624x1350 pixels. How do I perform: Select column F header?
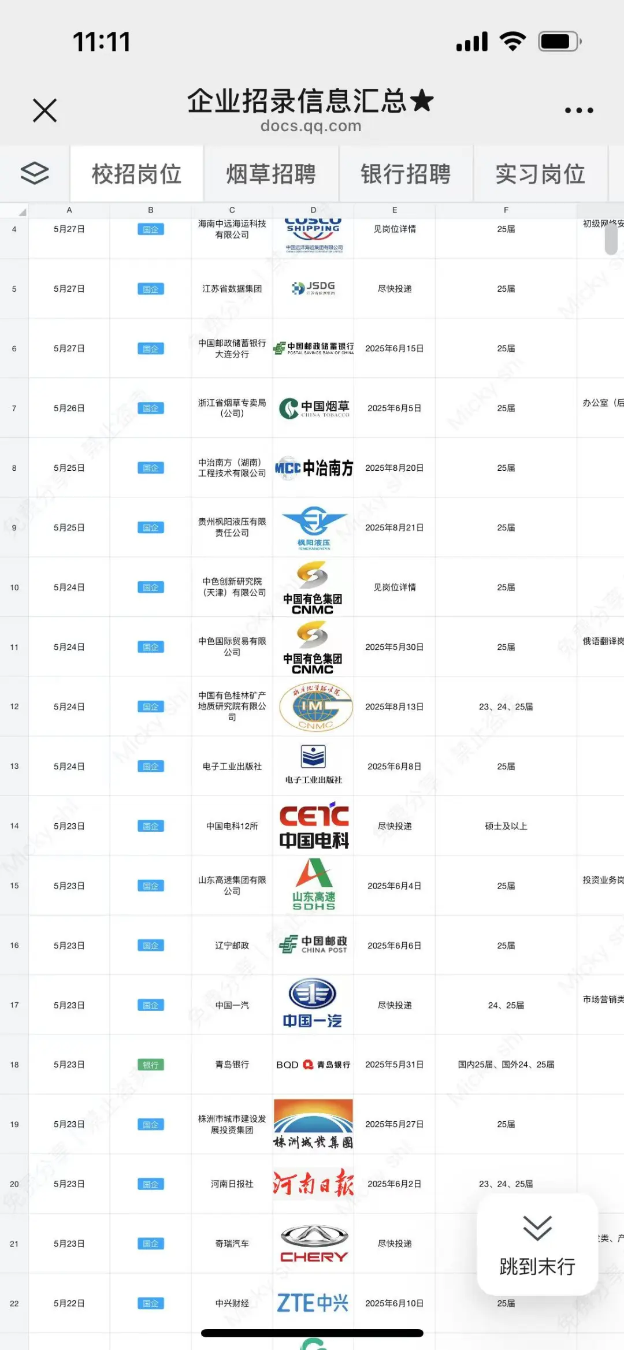click(506, 210)
